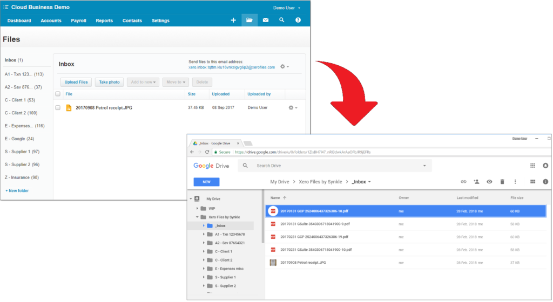Viewport: 553px width, 302px height.
Task: Tick checkbox for 20170908 Petrol receipt.JPG
Action: tap(58, 108)
